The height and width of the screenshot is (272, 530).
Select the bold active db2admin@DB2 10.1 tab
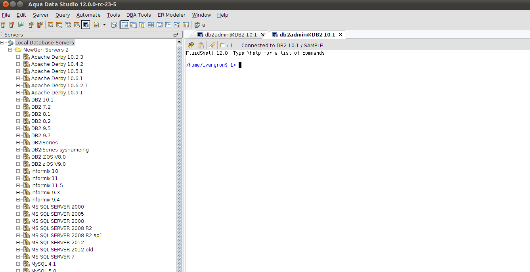(x=307, y=34)
